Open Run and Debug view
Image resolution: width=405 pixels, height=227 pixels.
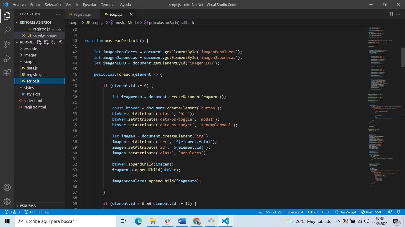point(7,59)
